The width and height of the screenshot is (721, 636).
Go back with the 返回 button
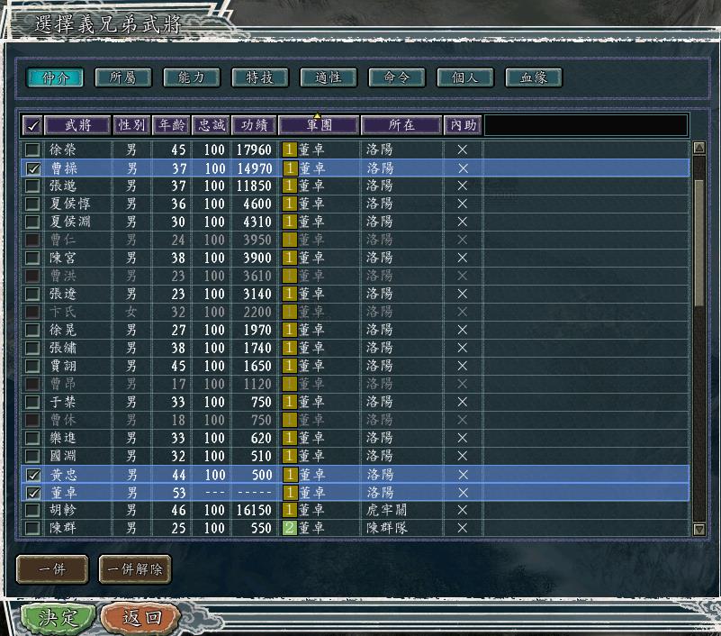click(141, 618)
